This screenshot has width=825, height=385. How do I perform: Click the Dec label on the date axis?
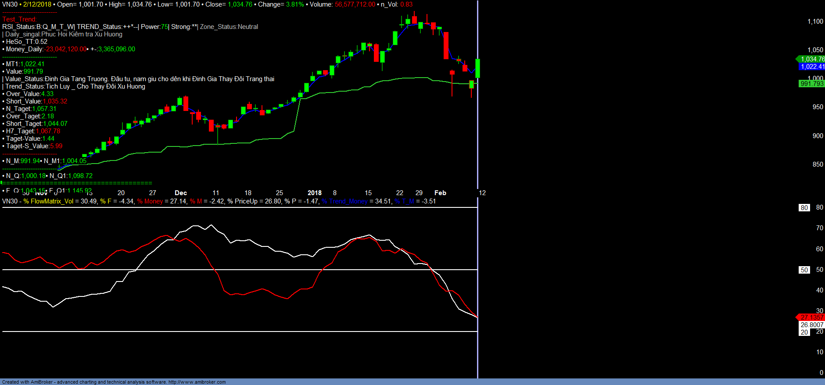pyautogui.click(x=181, y=193)
